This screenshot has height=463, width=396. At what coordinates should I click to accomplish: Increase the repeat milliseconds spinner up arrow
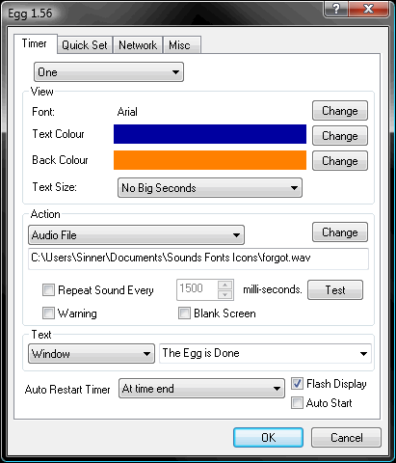[224, 285]
